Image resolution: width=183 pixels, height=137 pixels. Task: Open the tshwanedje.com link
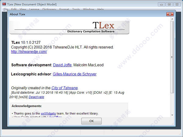29,52
